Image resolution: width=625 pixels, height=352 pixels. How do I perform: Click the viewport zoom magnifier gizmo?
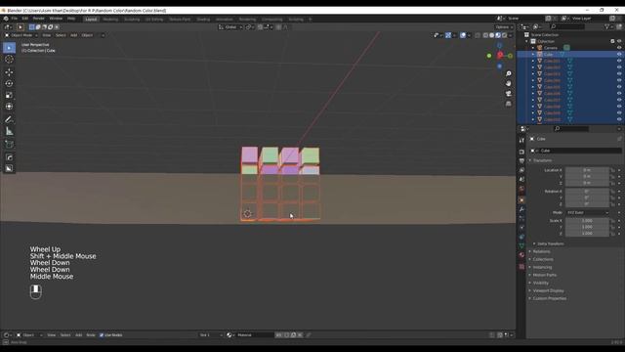point(508,74)
